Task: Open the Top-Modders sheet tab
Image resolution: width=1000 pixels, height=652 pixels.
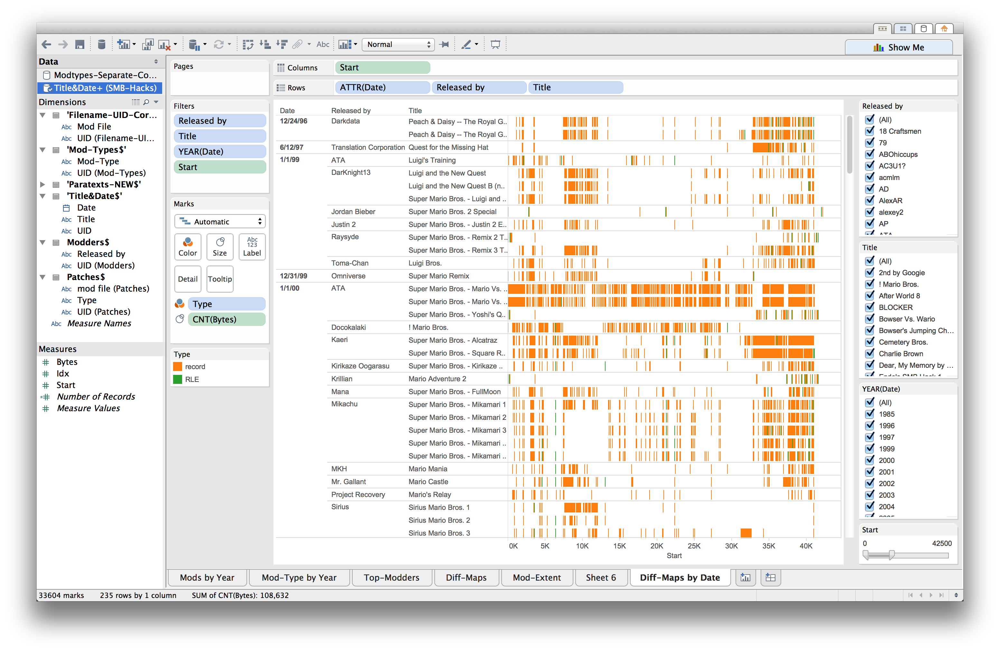Action: (392, 578)
